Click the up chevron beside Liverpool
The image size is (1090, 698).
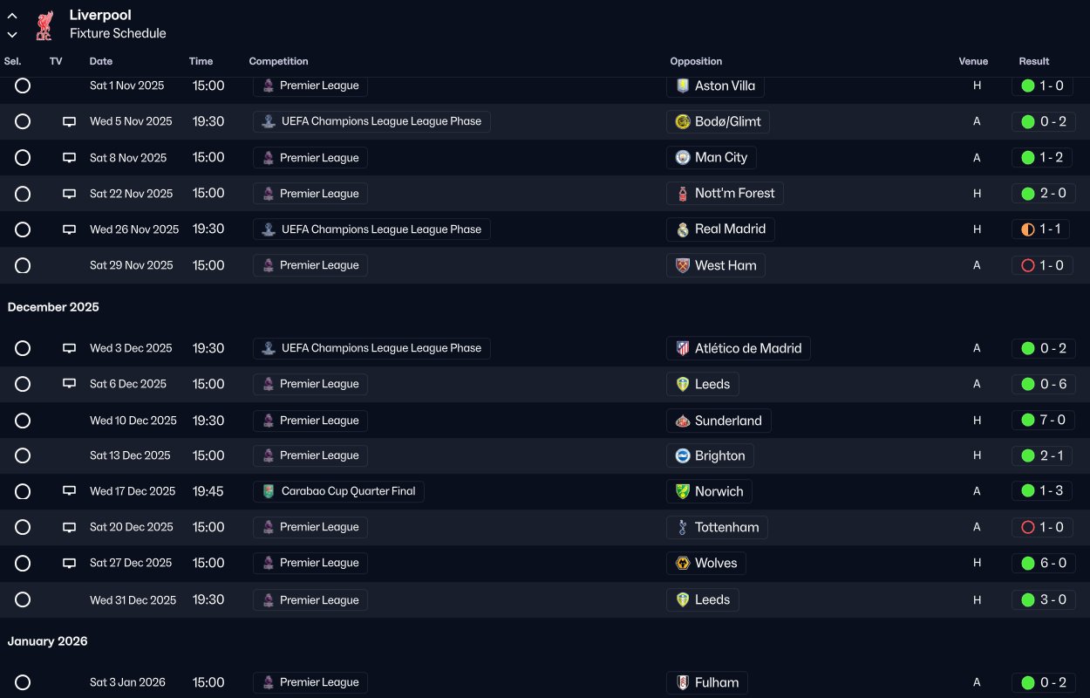click(12, 16)
